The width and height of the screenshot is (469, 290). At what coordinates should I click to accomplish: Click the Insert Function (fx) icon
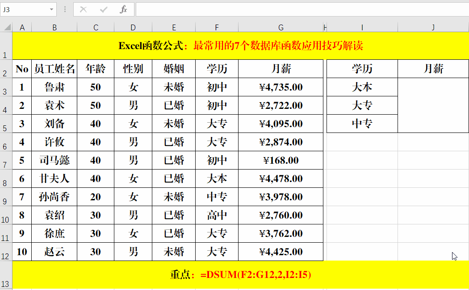(124, 9)
